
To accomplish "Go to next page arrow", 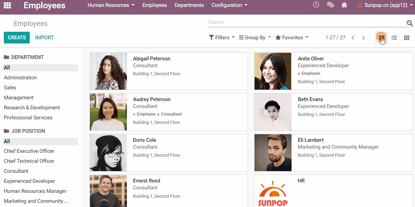I will (x=363, y=38).
